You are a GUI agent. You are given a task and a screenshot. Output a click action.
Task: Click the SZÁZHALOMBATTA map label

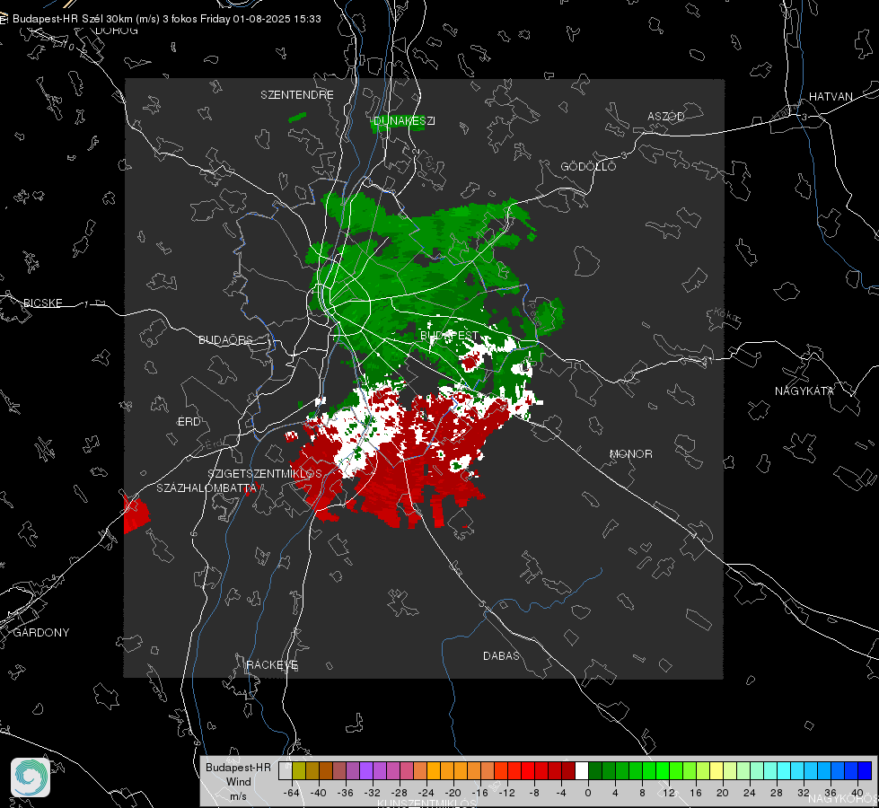point(207,488)
